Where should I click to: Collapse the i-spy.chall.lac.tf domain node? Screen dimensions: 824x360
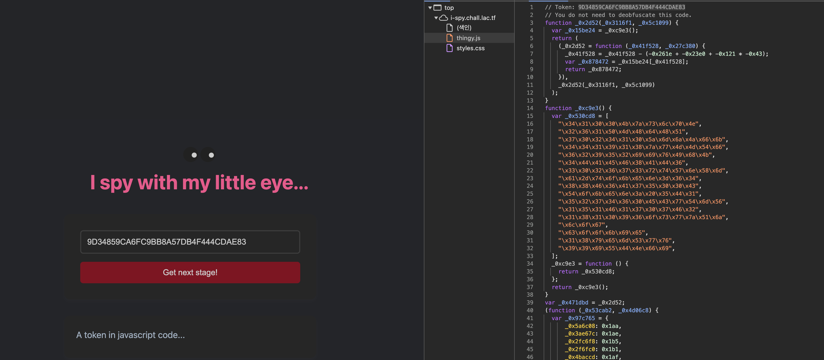[436, 18]
